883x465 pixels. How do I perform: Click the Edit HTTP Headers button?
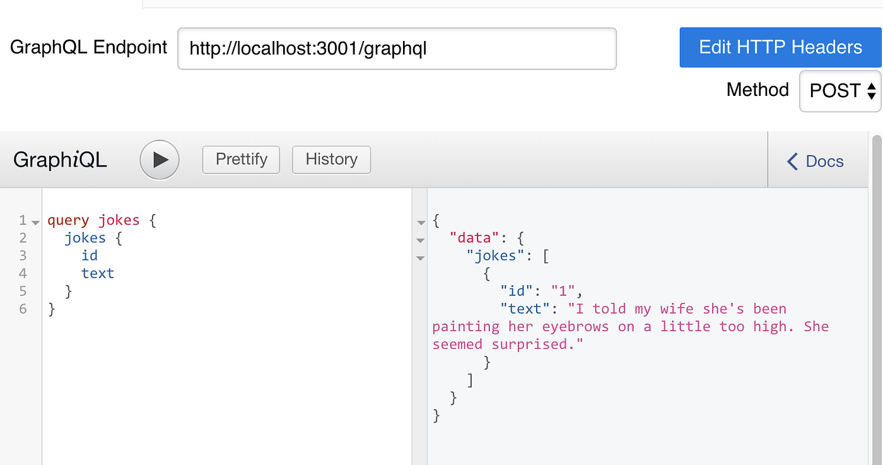click(780, 47)
